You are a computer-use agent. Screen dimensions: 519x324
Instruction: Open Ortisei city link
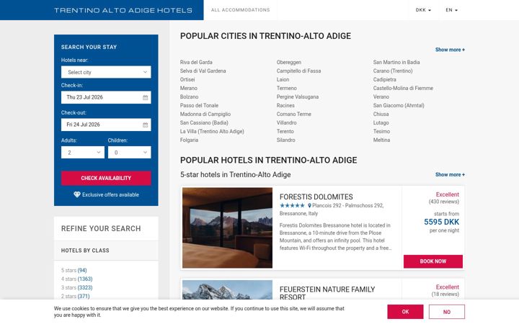[187, 79]
